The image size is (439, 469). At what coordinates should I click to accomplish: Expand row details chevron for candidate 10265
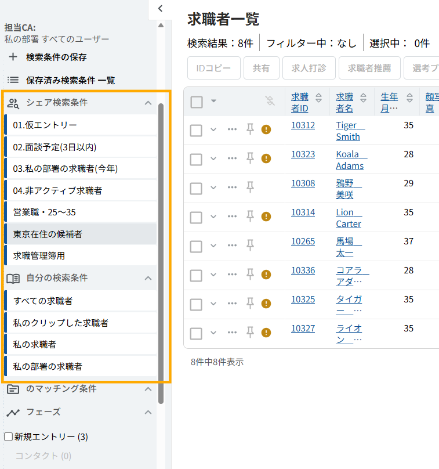[x=213, y=246]
